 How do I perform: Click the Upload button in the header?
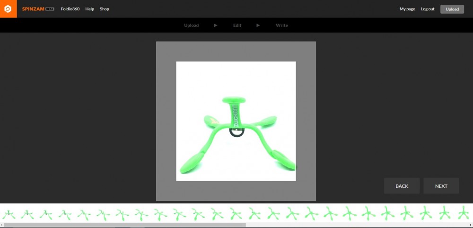click(x=452, y=9)
